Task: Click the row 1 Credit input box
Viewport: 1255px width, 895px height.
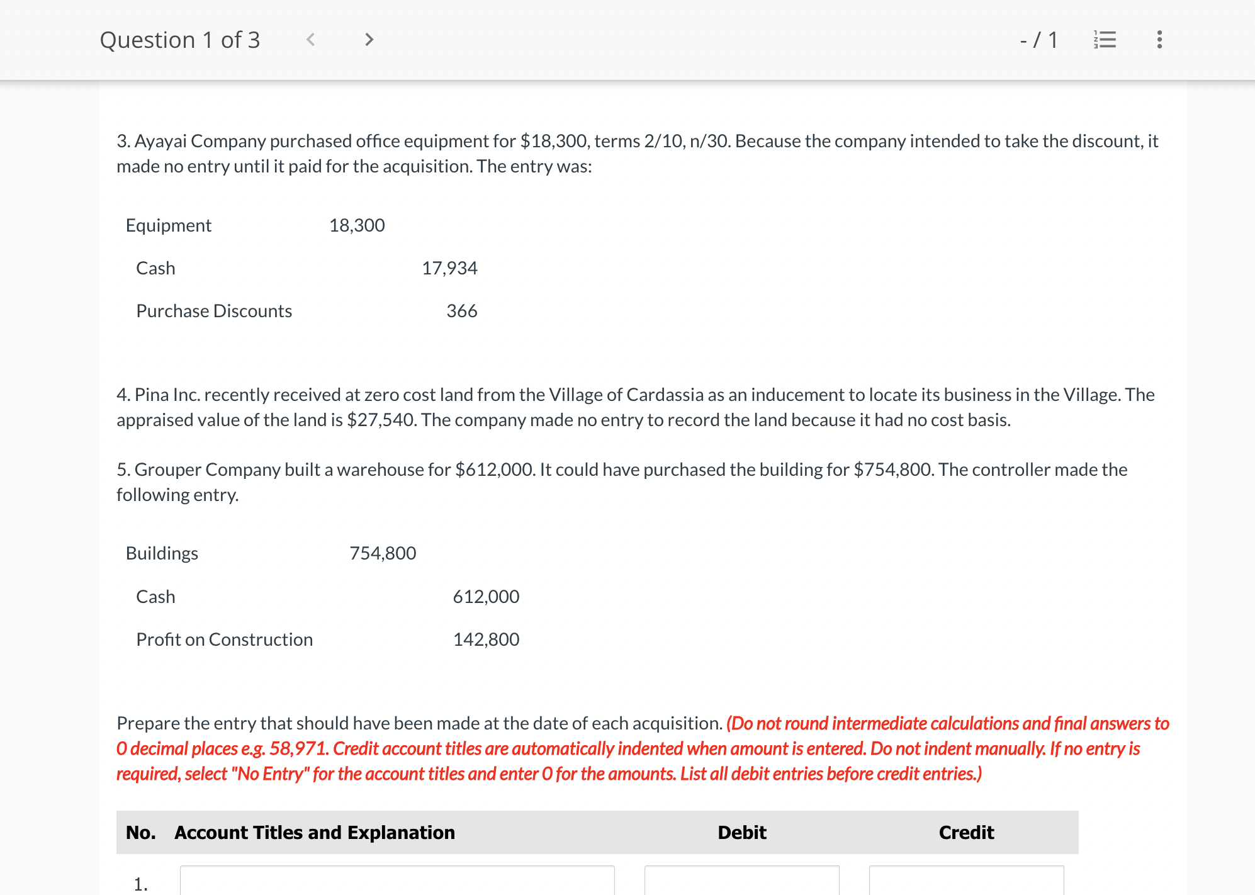Action: [966, 881]
